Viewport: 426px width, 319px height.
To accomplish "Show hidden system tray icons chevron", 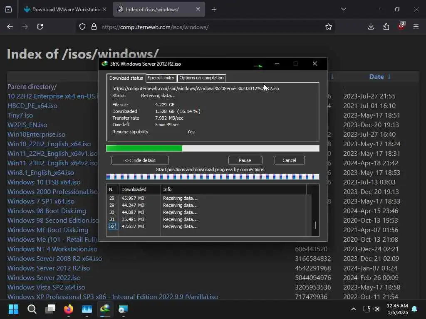I will pos(354,309).
